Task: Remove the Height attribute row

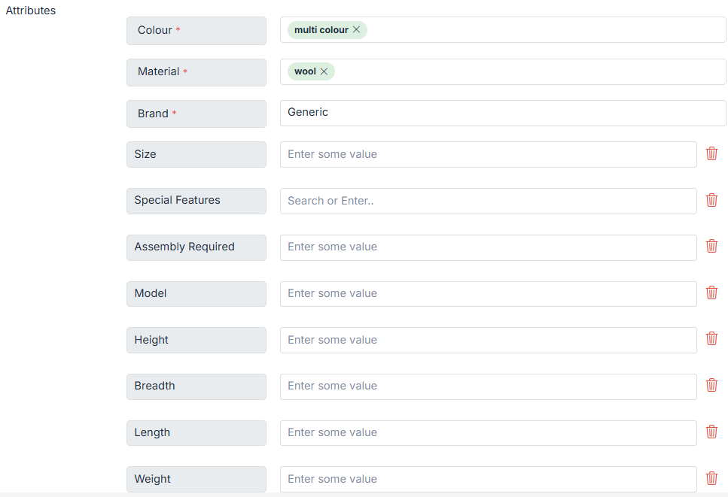Action: [711, 339]
